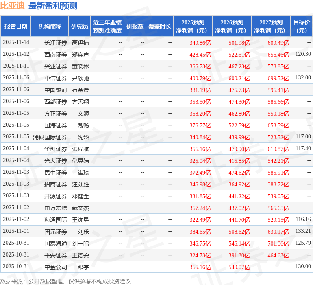Select target price 133.21
Image resolution: width=313 pixels, height=285 pixels.
click(x=303, y=231)
